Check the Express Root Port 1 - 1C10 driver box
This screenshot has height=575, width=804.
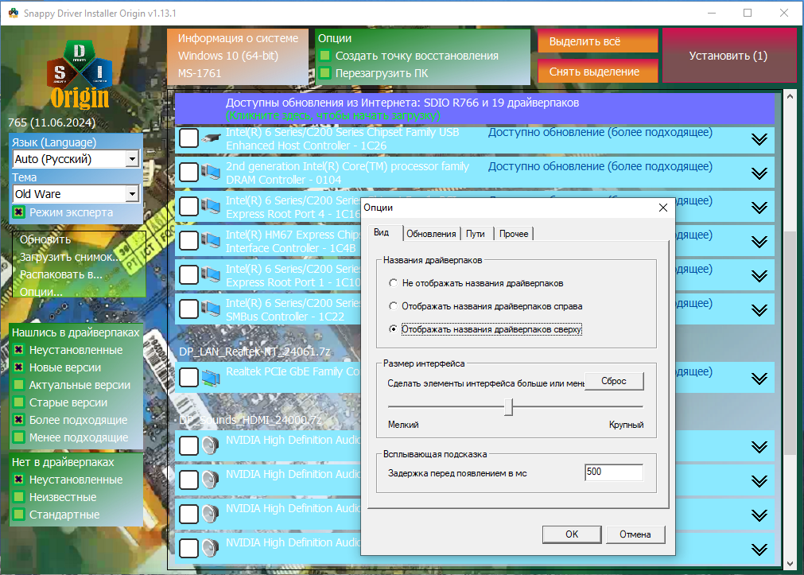pyautogui.click(x=188, y=275)
